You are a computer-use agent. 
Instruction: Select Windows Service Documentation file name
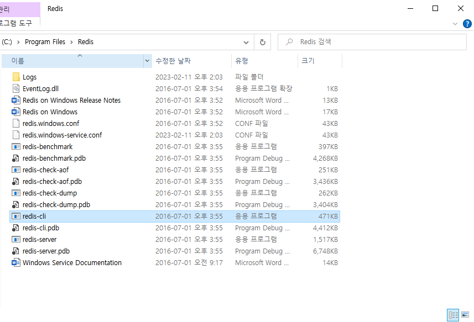click(x=72, y=262)
